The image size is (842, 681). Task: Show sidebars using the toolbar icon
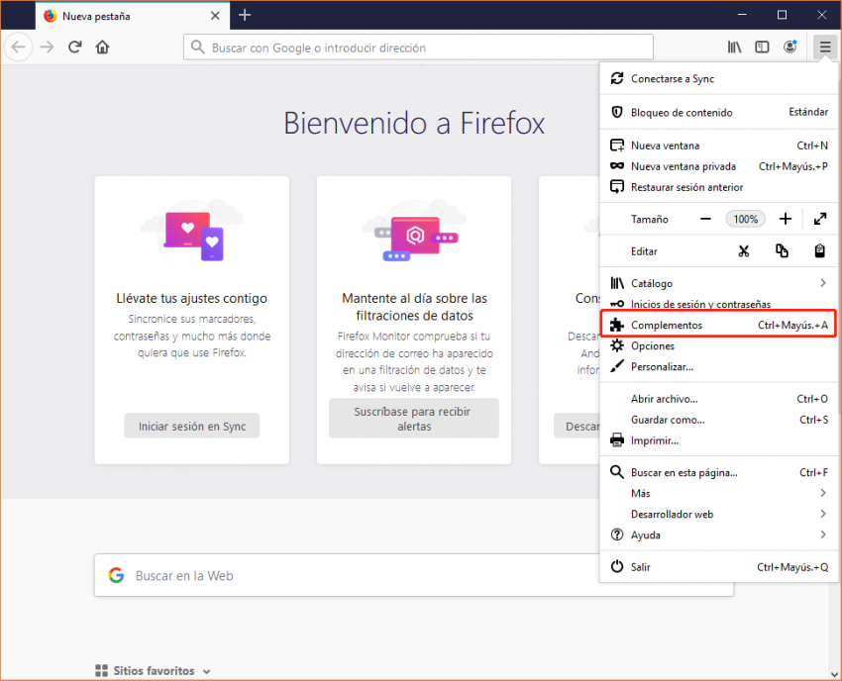(762, 47)
